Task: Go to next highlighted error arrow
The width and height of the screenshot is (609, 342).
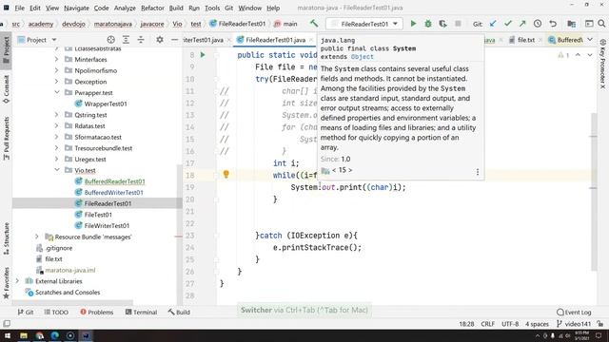Action: point(590,55)
